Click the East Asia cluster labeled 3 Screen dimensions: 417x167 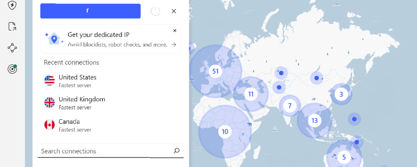[x=341, y=94]
